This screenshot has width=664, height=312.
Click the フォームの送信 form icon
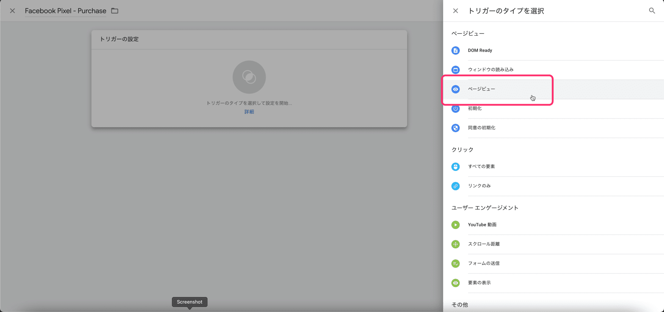[x=456, y=264]
